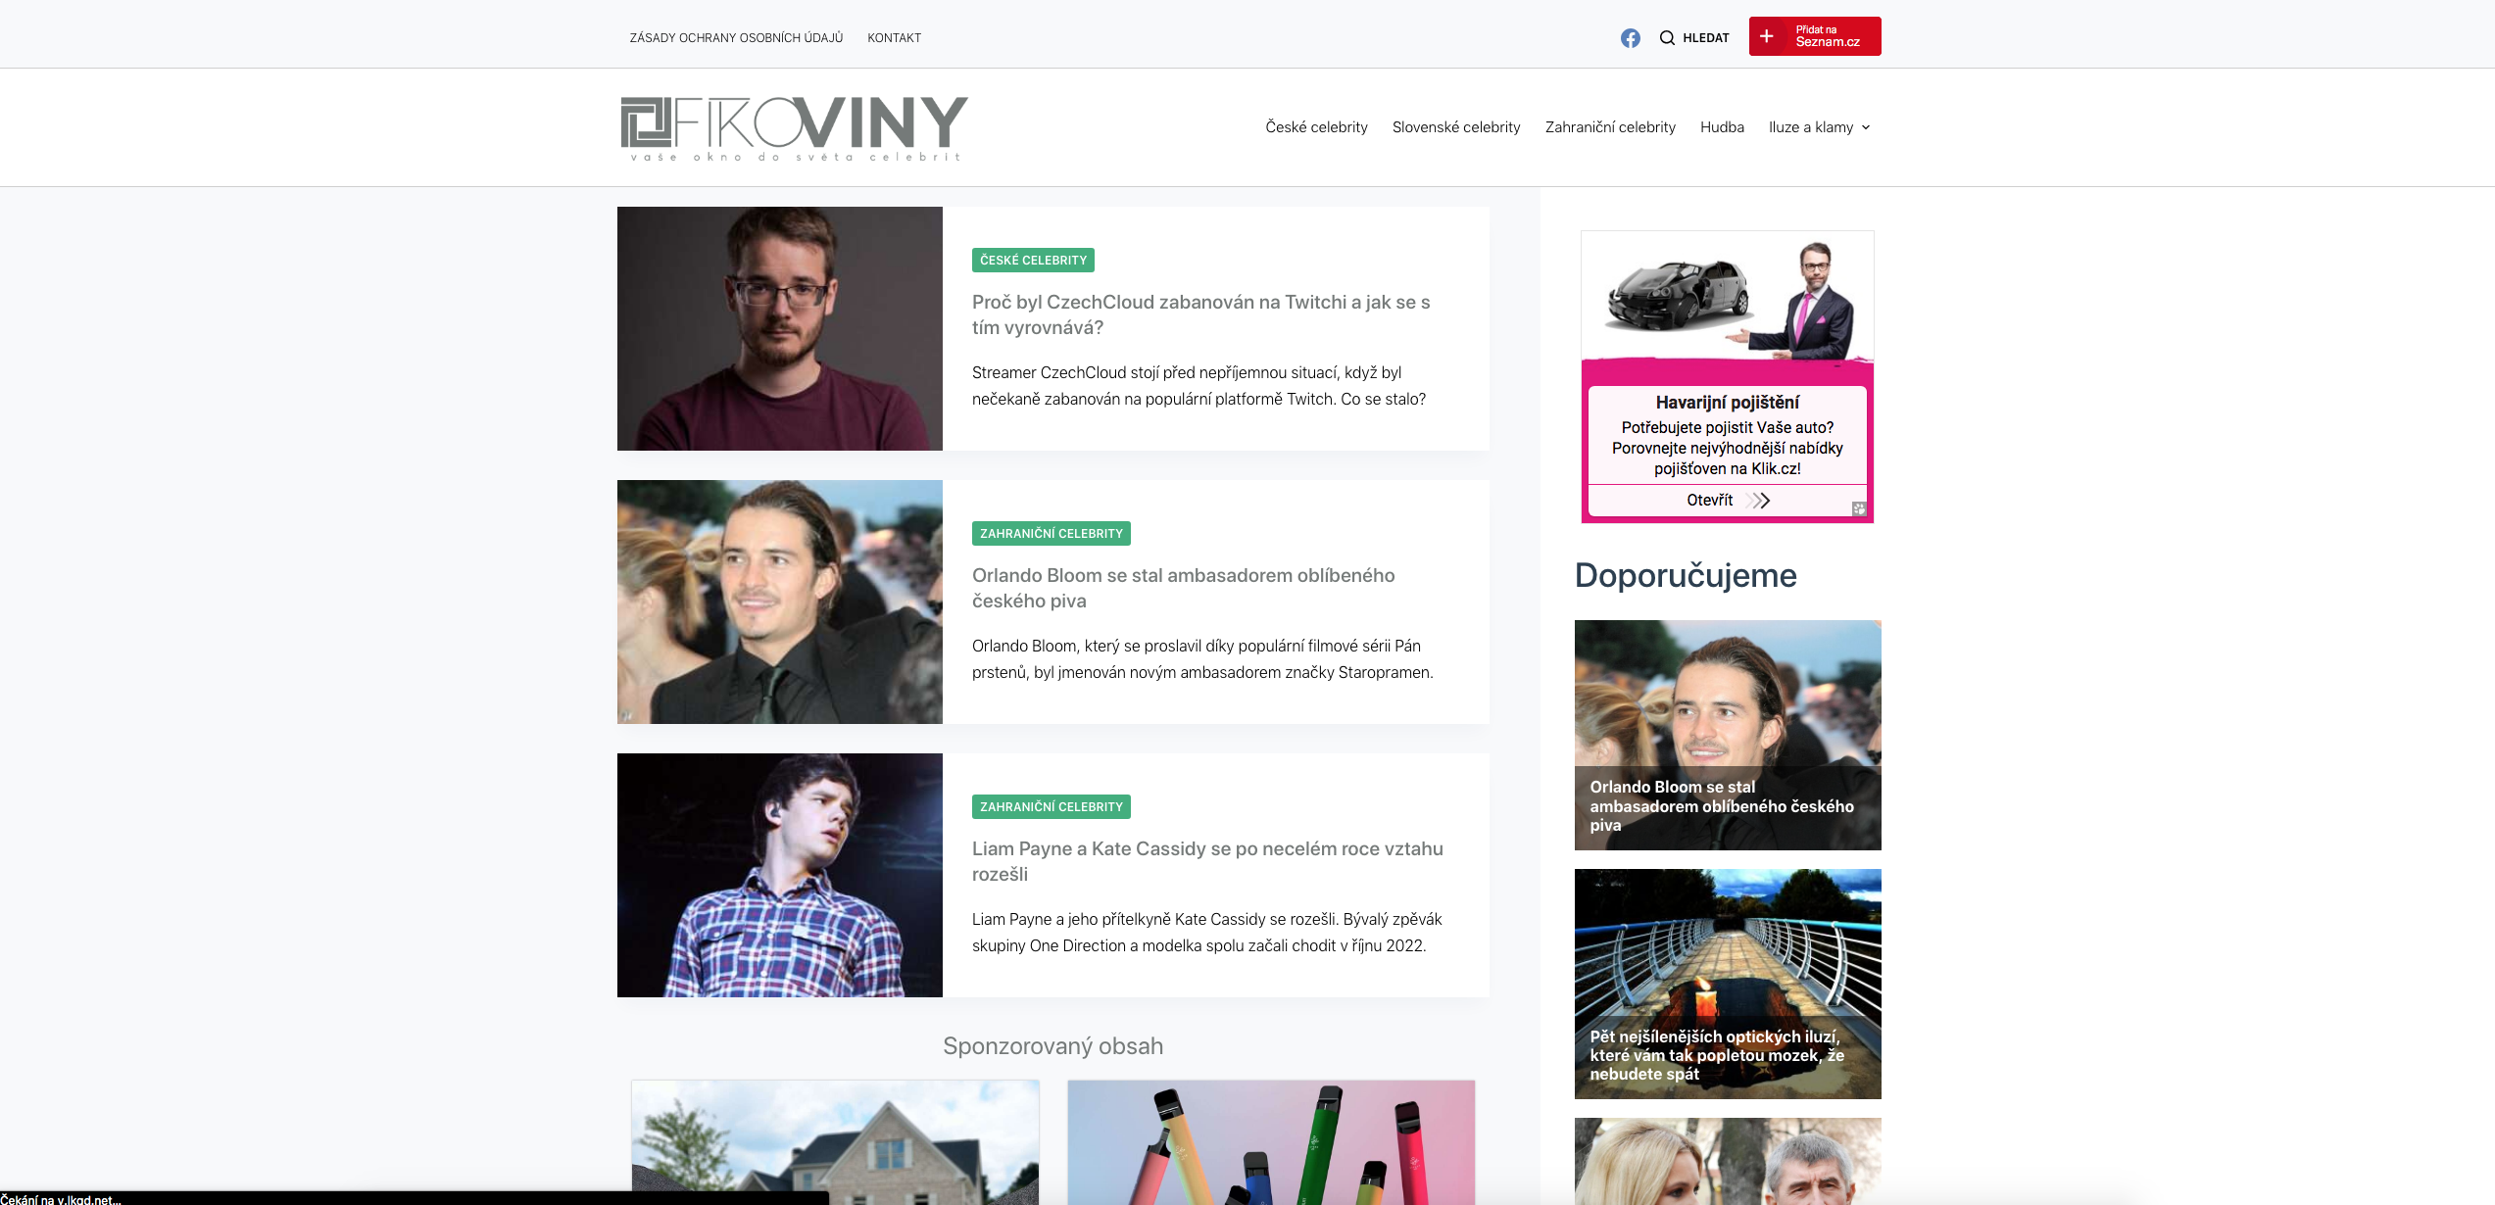Viewport: 2495px width, 1205px height.
Task: Open optical illusions bridge card in sidebar
Action: coord(1728,984)
